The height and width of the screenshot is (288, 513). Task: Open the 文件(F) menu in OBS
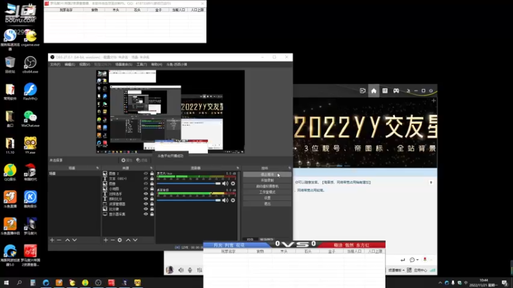click(55, 65)
